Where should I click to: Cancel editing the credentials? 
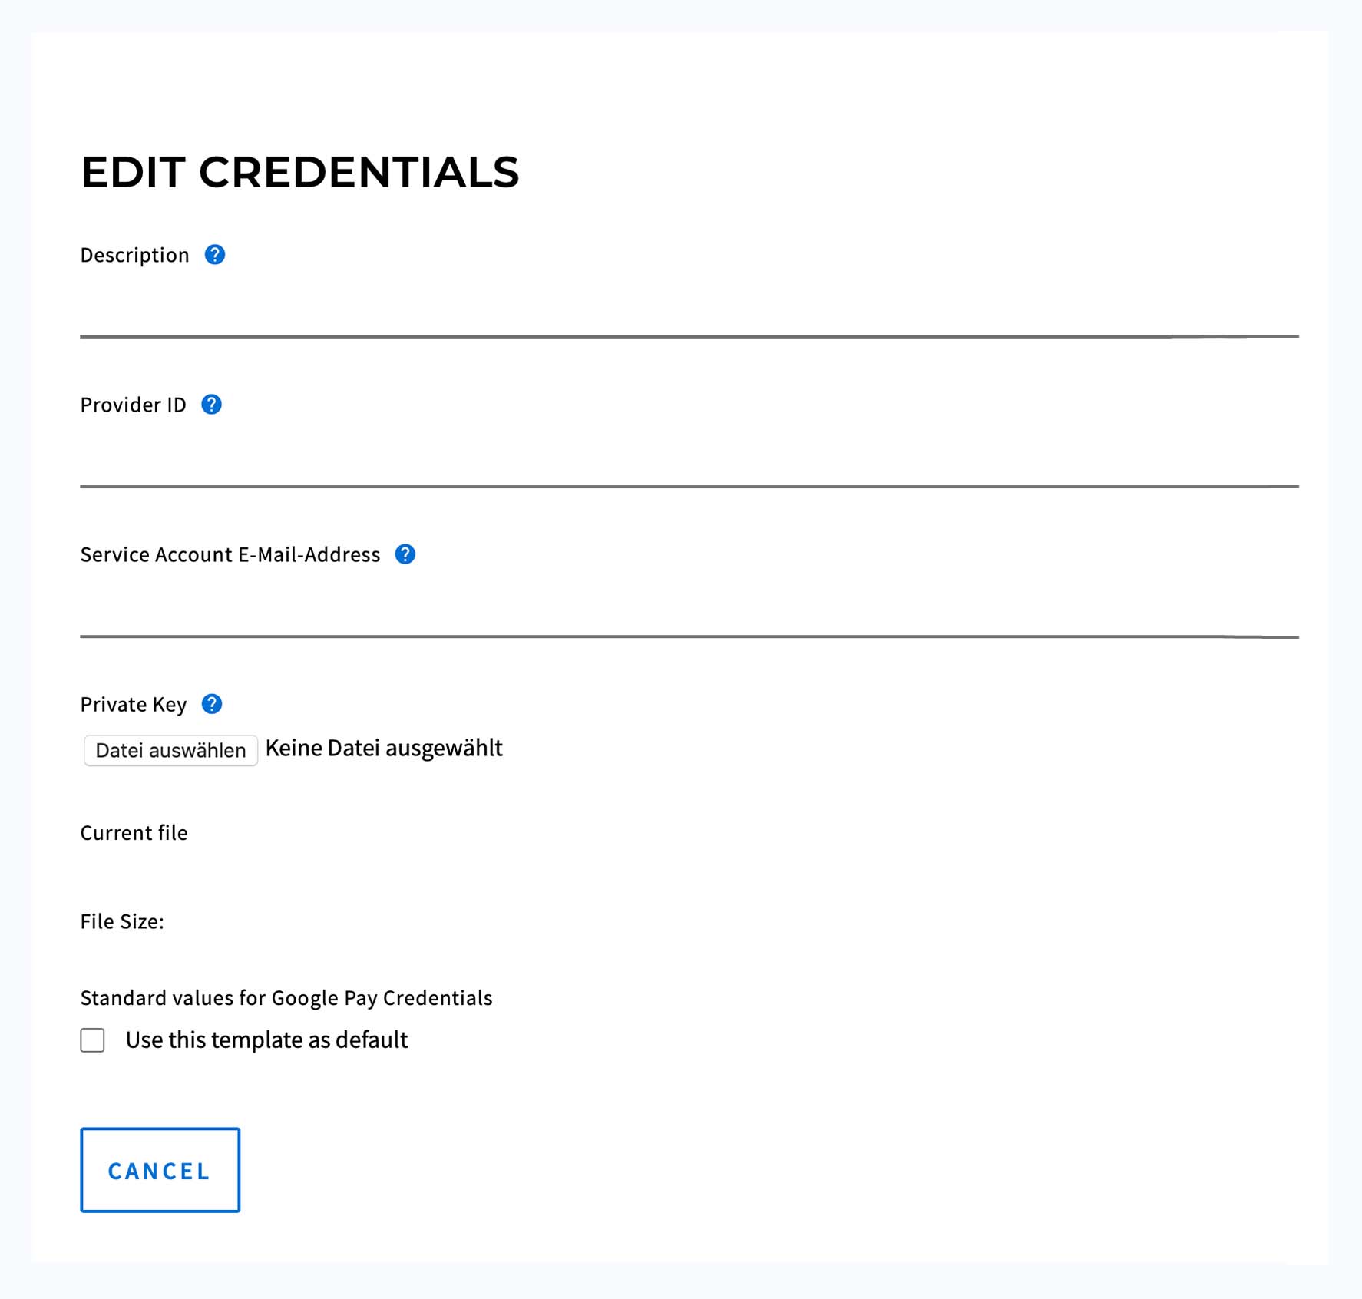(x=160, y=1170)
